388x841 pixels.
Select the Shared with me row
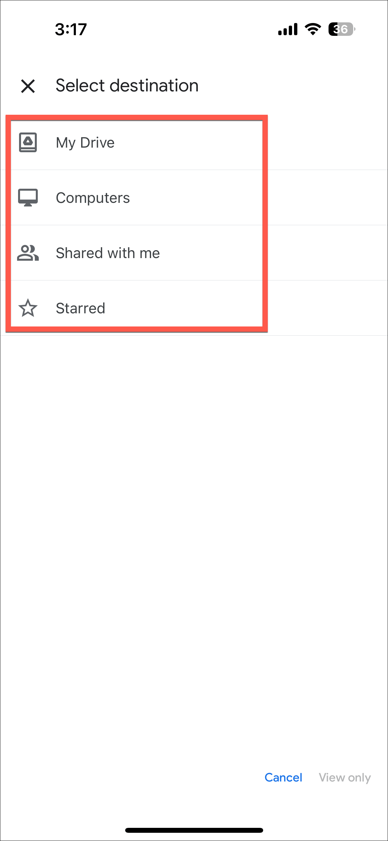(108, 252)
